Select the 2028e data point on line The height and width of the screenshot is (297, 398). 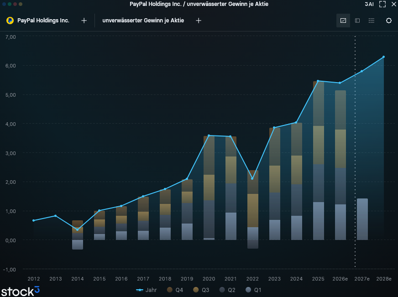click(x=383, y=57)
